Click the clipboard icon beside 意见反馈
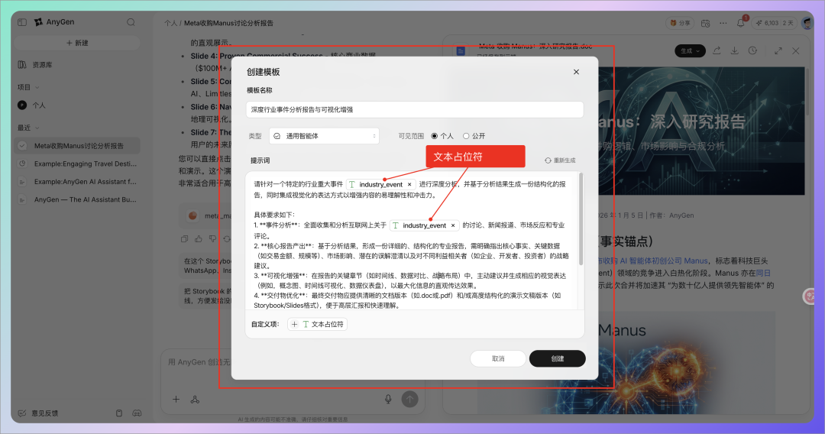Image resolution: width=825 pixels, height=434 pixels. tap(119, 413)
